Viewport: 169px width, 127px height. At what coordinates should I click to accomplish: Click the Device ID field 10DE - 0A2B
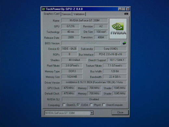pyautogui.click(x=69, y=49)
